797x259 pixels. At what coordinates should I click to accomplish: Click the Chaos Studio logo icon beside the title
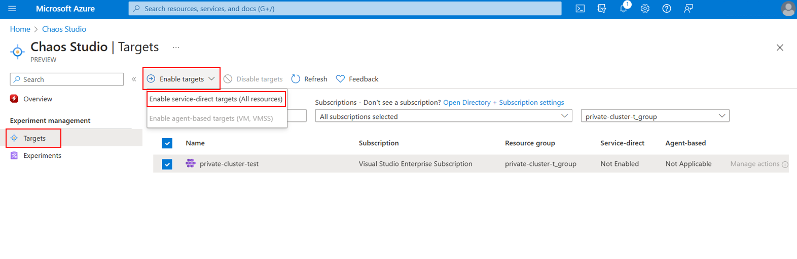point(17,52)
